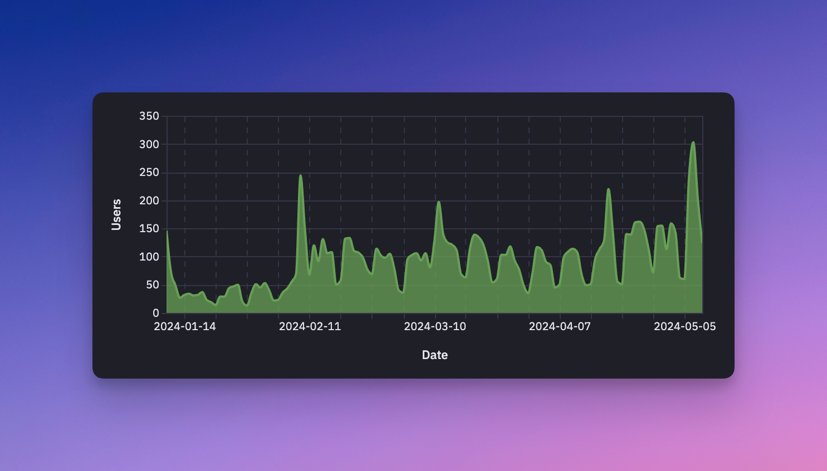Select the 50 y-axis tick label

153,285
